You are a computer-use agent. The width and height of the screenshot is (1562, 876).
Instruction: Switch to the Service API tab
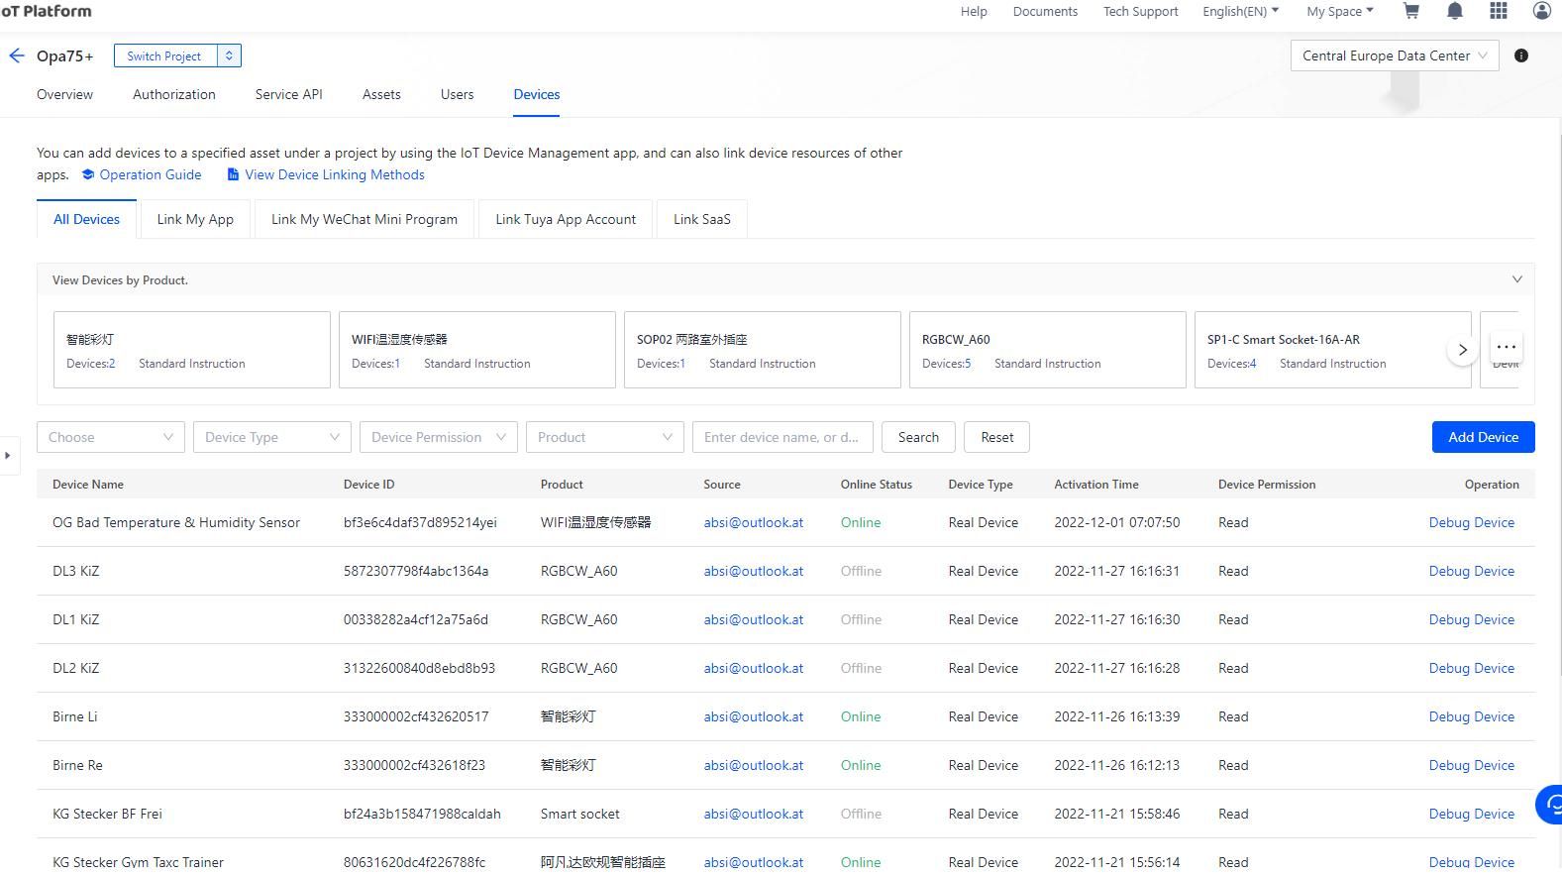(288, 94)
